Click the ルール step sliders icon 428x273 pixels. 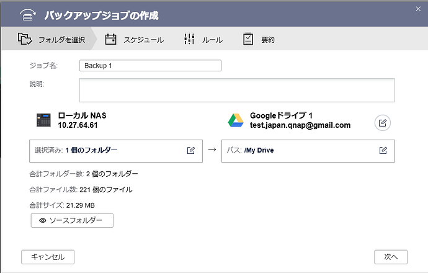[189, 40]
